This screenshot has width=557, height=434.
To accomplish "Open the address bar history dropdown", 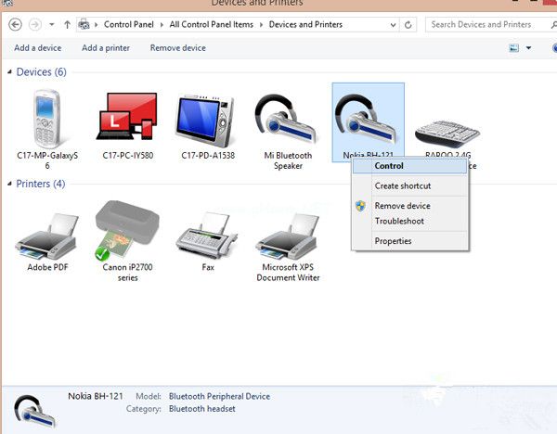I will pyautogui.click(x=393, y=25).
